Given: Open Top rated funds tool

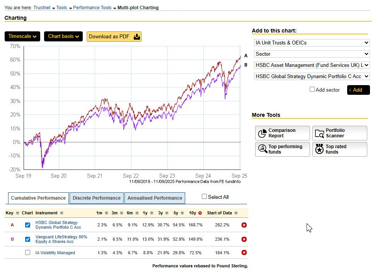Looking at the screenshot, I should 339,149.
